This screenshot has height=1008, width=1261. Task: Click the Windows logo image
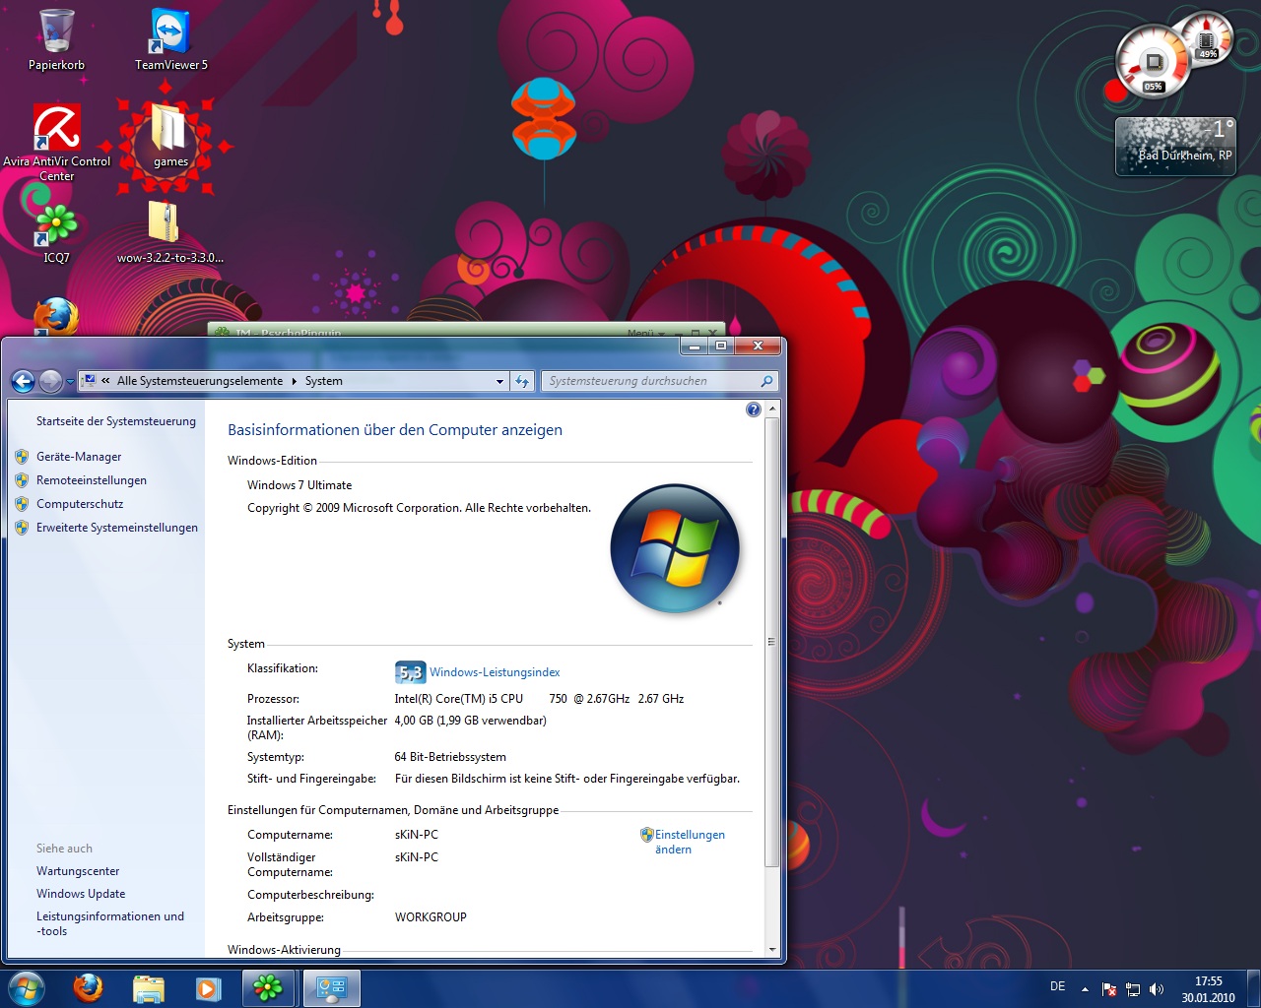[x=675, y=548]
